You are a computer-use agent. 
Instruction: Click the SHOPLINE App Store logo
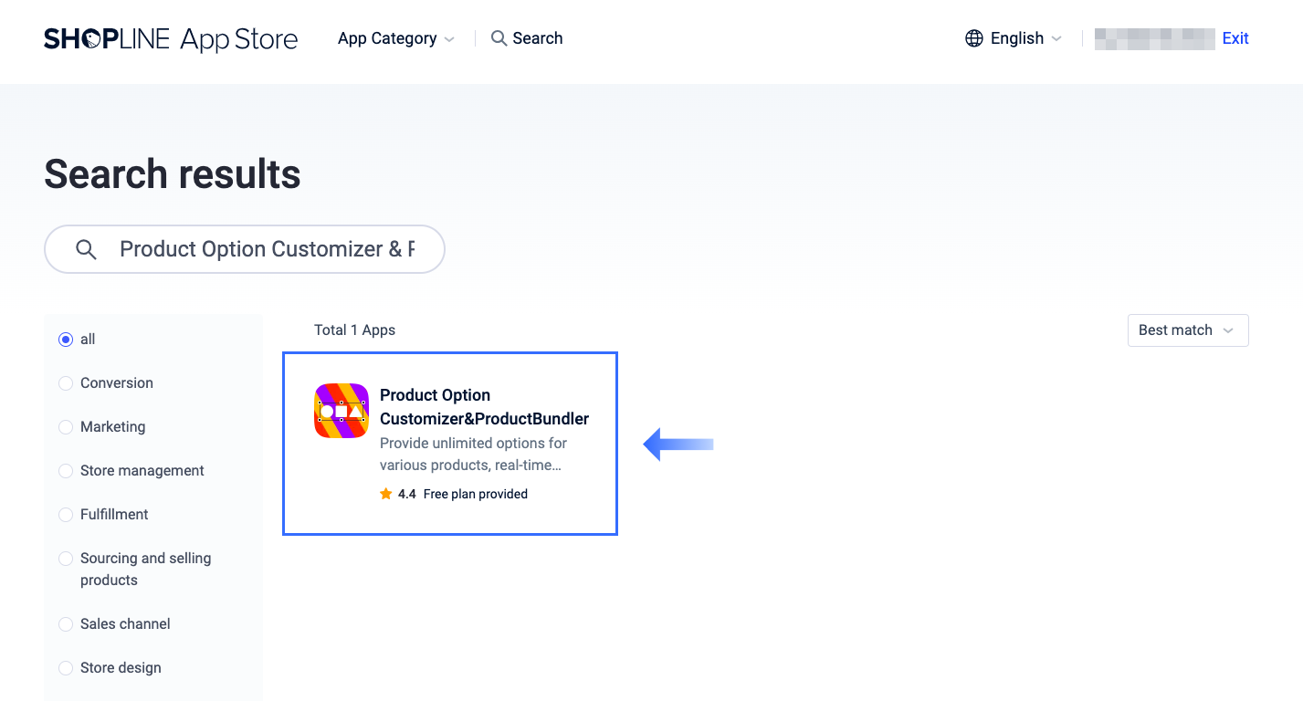[x=170, y=38]
